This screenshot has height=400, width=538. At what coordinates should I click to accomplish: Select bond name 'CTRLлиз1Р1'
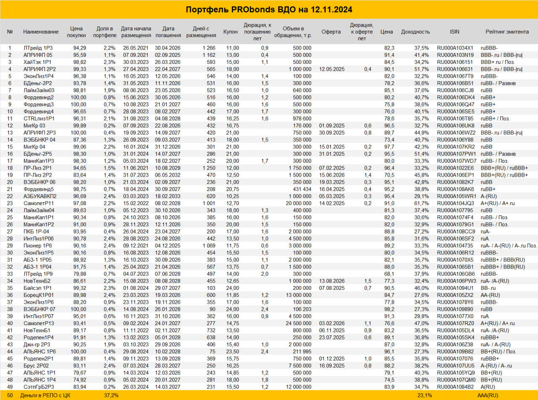tap(38, 118)
